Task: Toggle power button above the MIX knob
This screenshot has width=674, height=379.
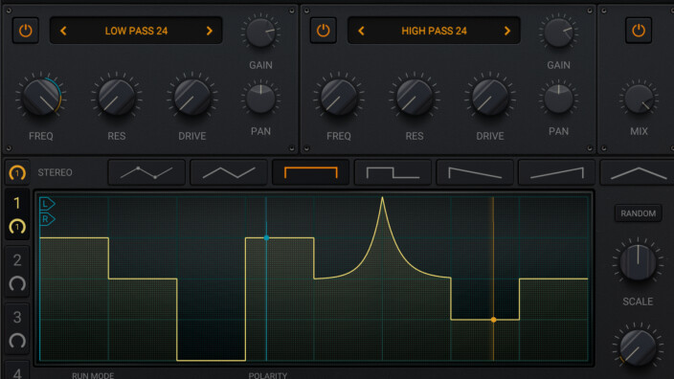Action: (x=639, y=31)
